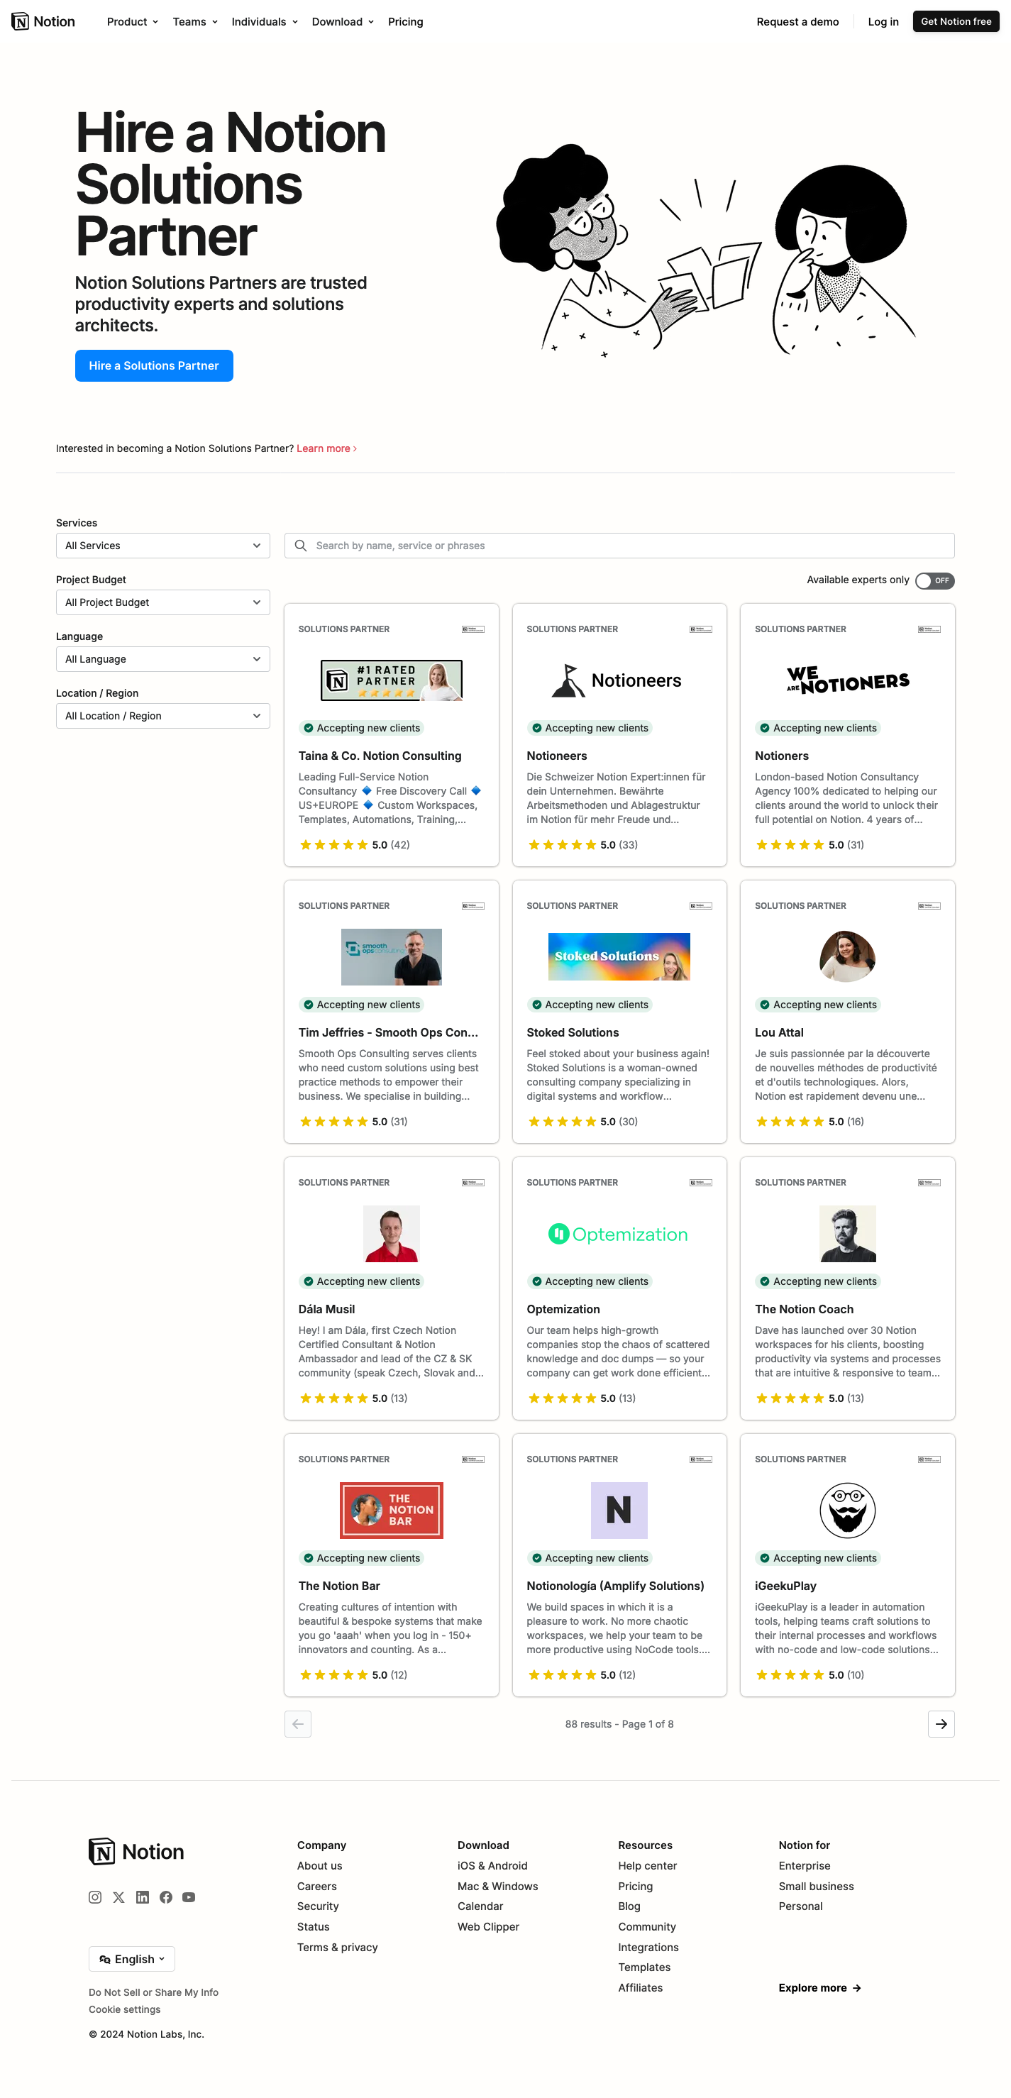The height and width of the screenshot is (2098, 1011).
Task: Click the Notion logo in header
Action: [x=43, y=22]
